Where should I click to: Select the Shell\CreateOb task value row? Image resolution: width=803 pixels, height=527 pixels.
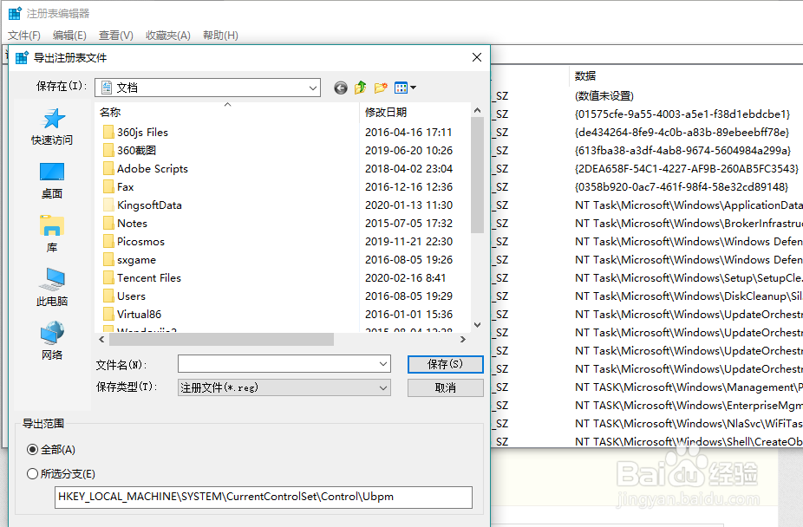tap(689, 441)
